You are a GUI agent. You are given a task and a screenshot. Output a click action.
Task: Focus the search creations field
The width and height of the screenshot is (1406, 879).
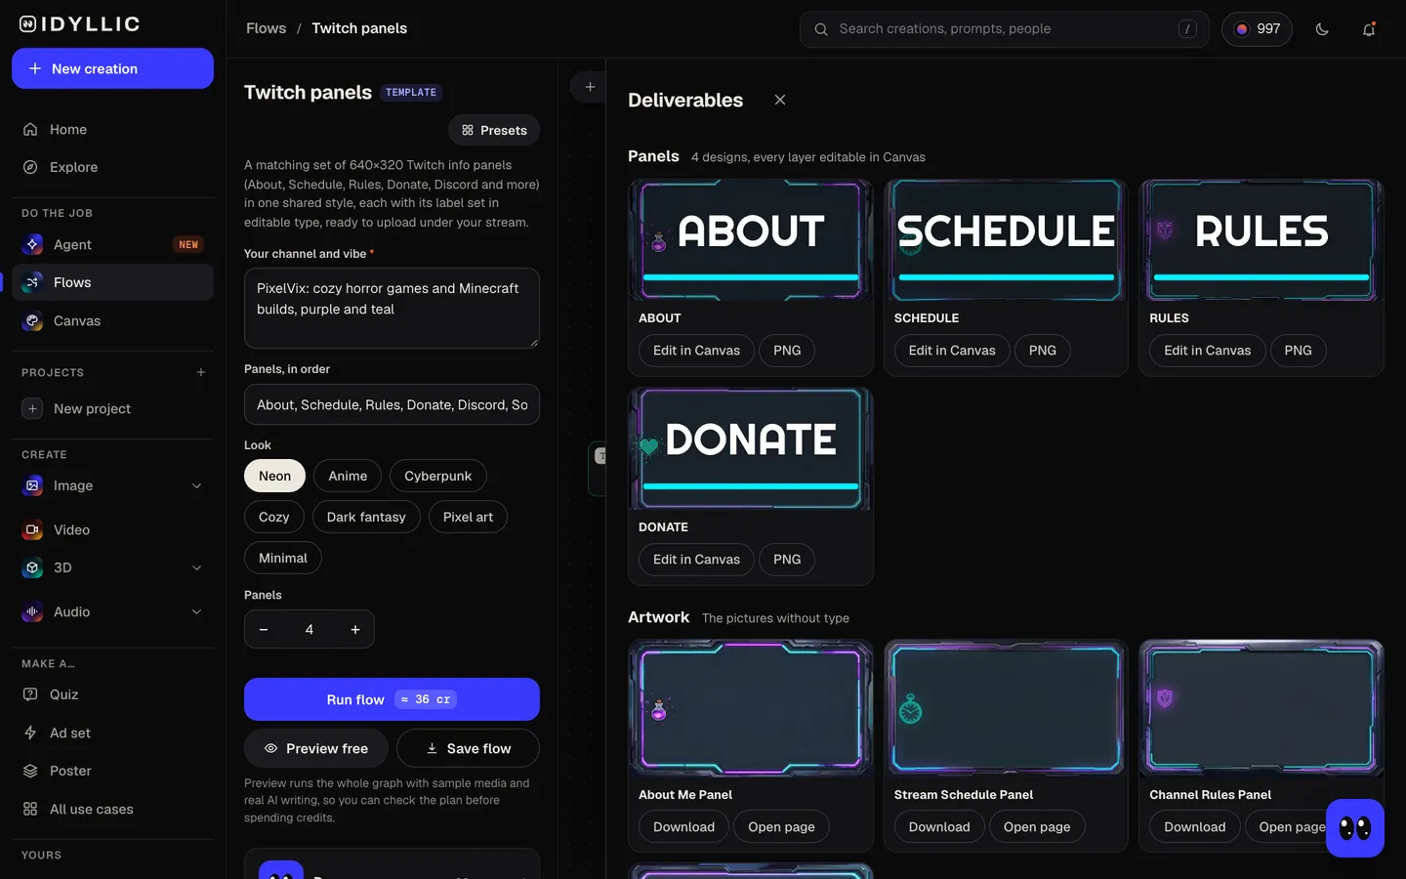1004,29
